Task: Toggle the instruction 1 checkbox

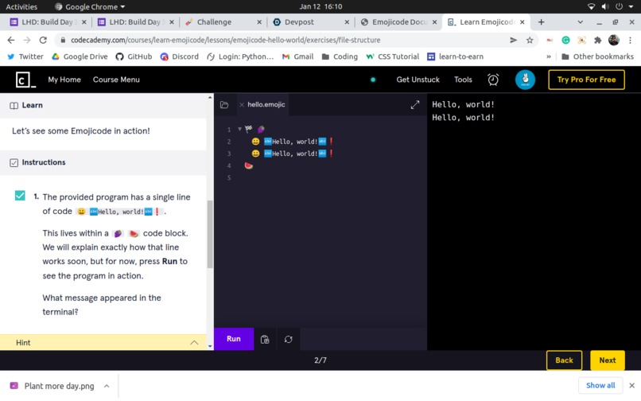Action: tap(20, 196)
